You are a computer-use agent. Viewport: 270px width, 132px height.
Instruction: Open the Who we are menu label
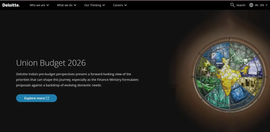click(37, 5)
